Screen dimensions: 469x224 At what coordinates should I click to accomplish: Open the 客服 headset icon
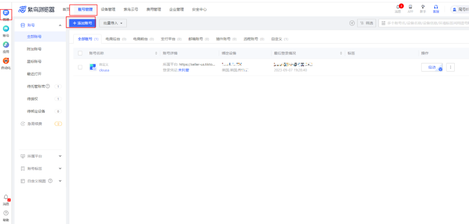(x=436, y=7)
